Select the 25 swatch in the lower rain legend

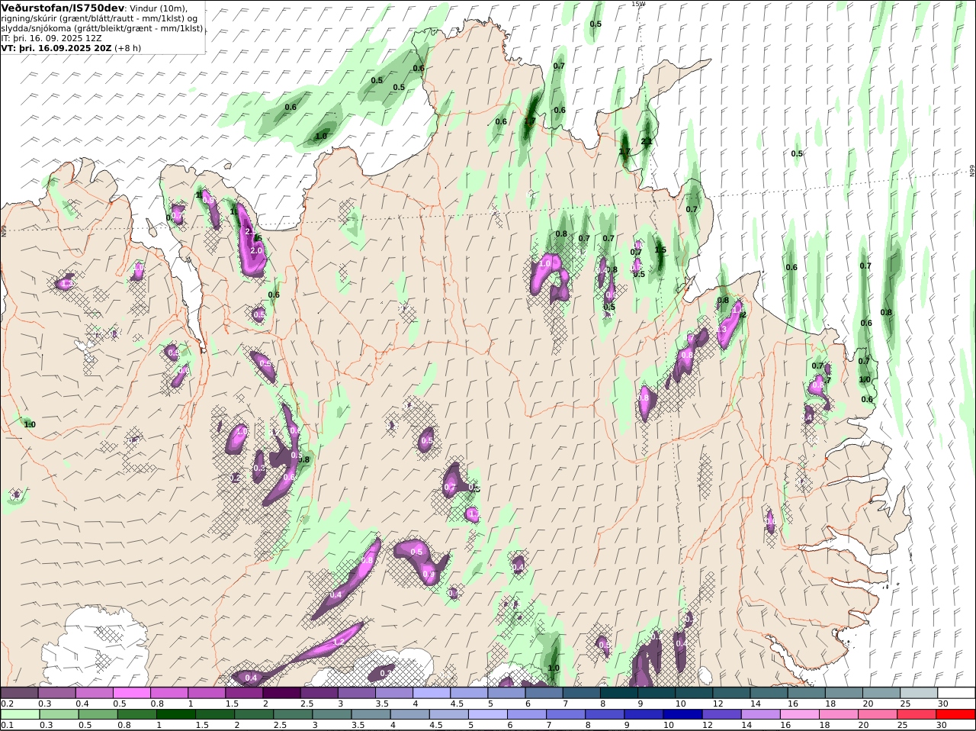click(915, 714)
